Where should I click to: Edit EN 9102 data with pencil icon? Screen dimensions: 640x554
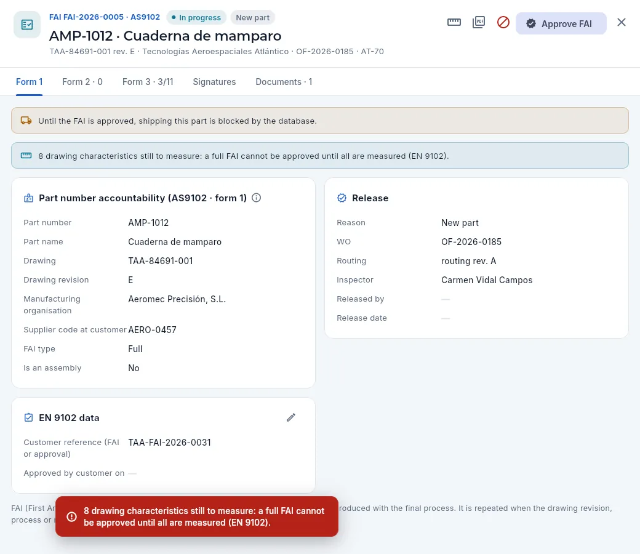pos(290,417)
